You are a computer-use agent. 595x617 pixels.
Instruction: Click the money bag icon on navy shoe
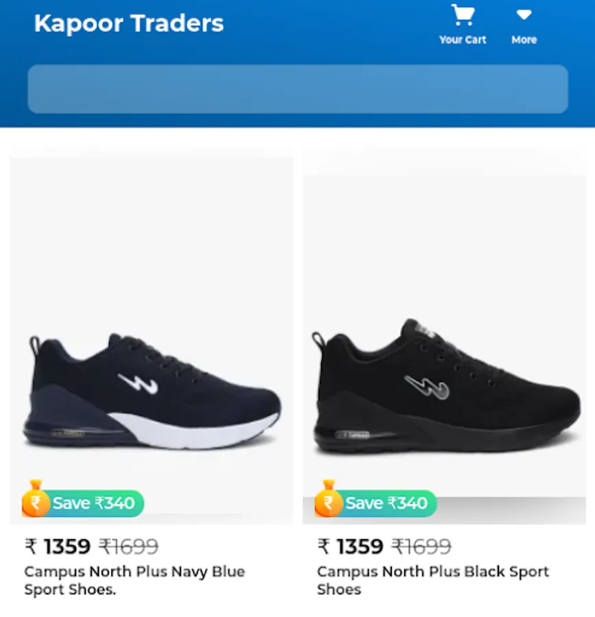(x=36, y=498)
